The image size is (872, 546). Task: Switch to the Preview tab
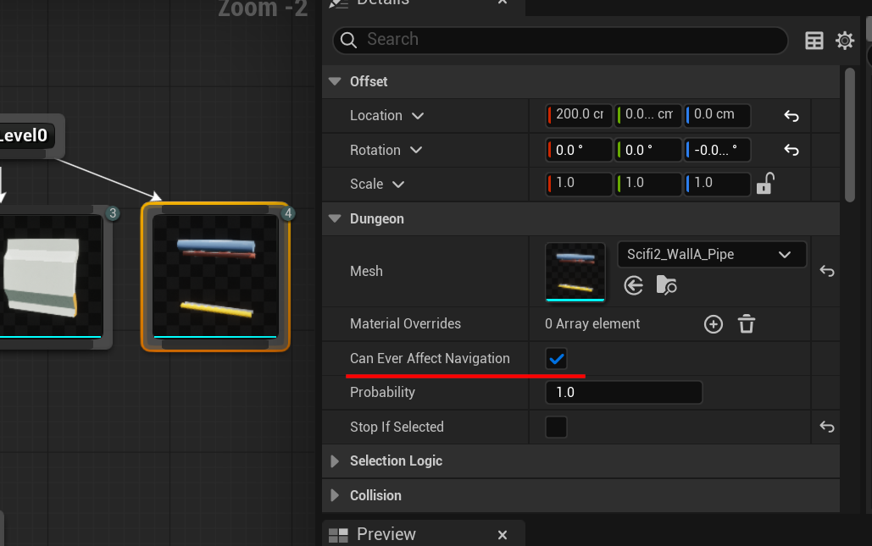pyautogui.click(x=386, y=534)
